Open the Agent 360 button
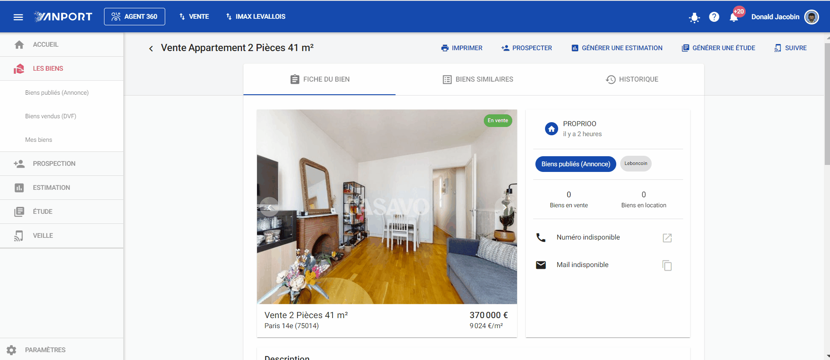Image resolution: width=830 pixels, height=360 pixels. [x=135, y=17]
